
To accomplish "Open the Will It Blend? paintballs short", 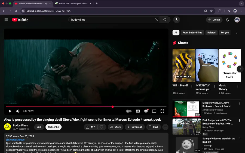I will tap(183, 65).
